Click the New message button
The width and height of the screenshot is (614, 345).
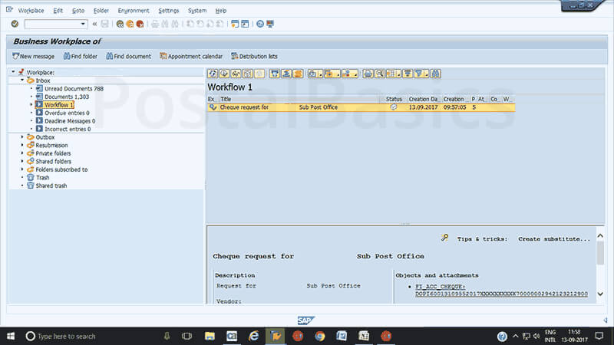point(32,56)
